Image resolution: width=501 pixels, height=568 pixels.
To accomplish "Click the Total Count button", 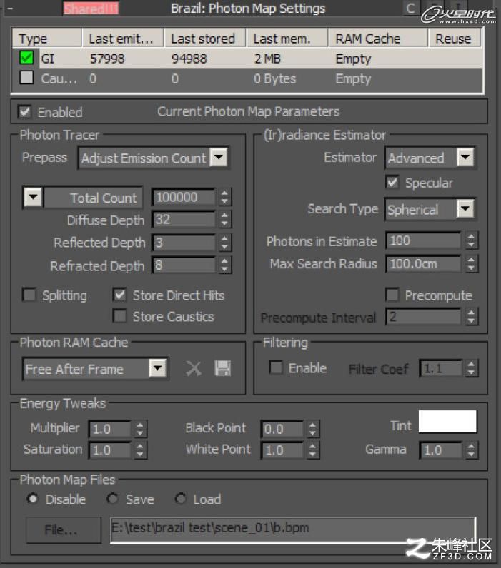I will (93, 198).
